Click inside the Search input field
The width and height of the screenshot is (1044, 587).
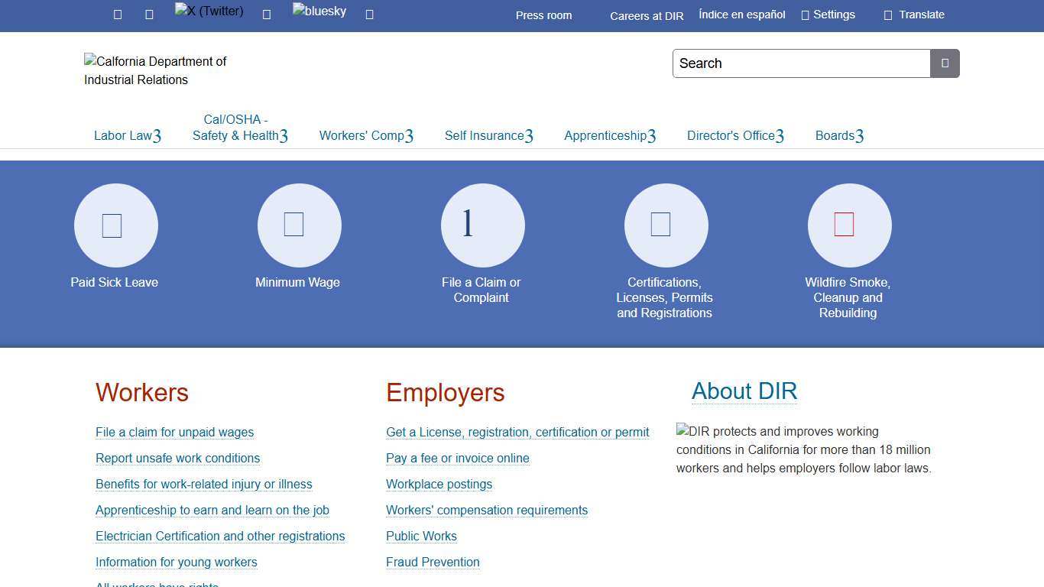point(801,63)
